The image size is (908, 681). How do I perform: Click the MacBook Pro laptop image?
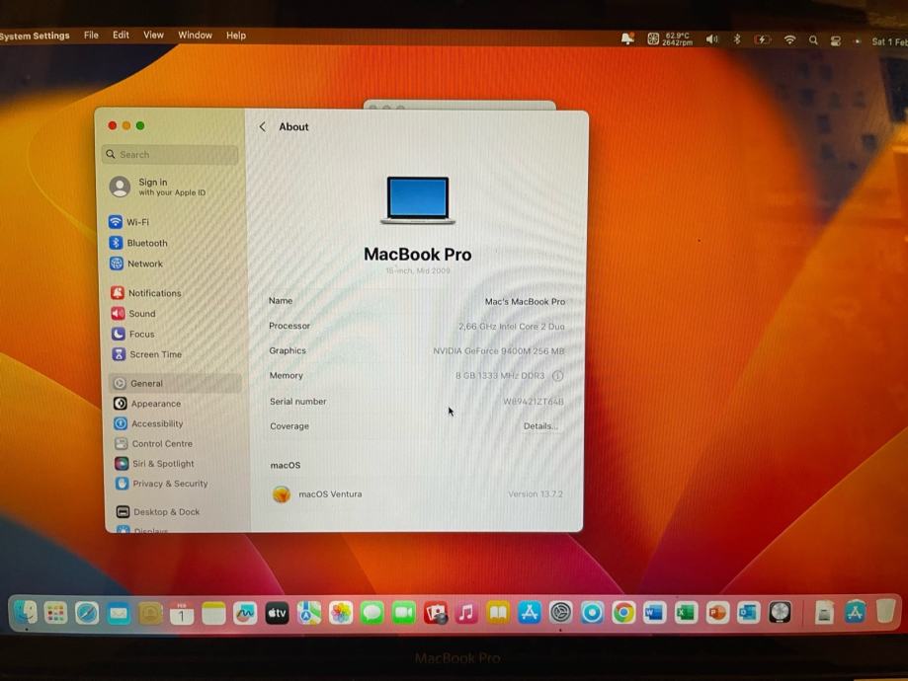[418, 200]
